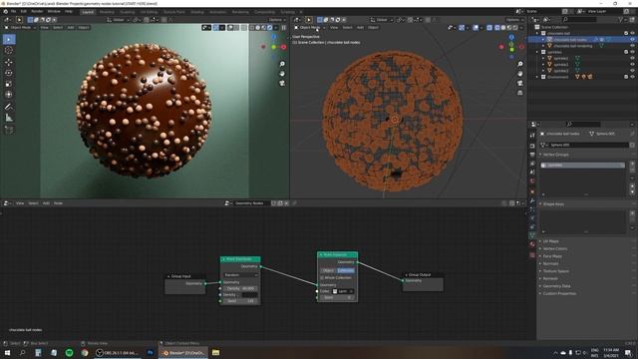Adjust the Density field in Point Distribute node

tap(240, 288)
